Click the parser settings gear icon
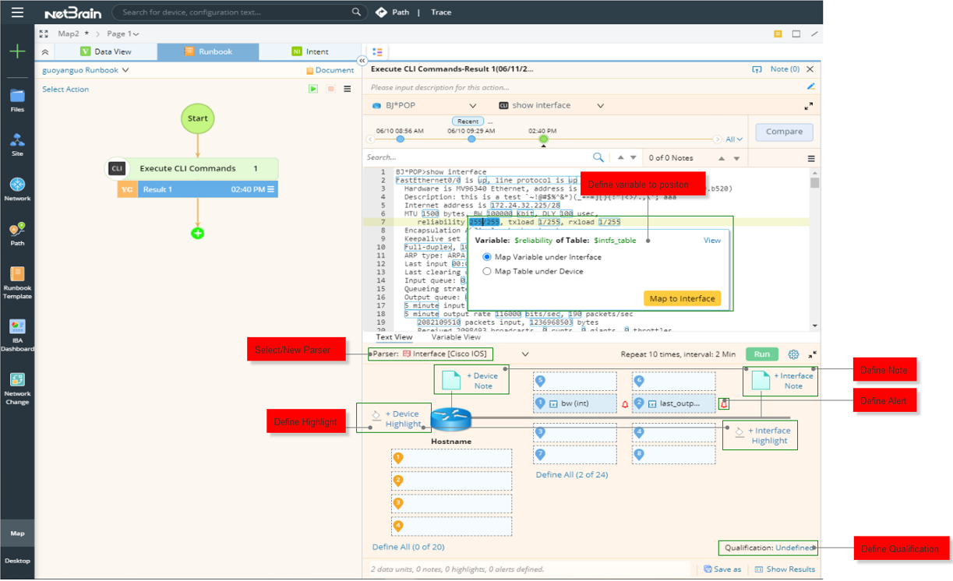The height and width of the screenshot is (581, 953). [793, 354]
